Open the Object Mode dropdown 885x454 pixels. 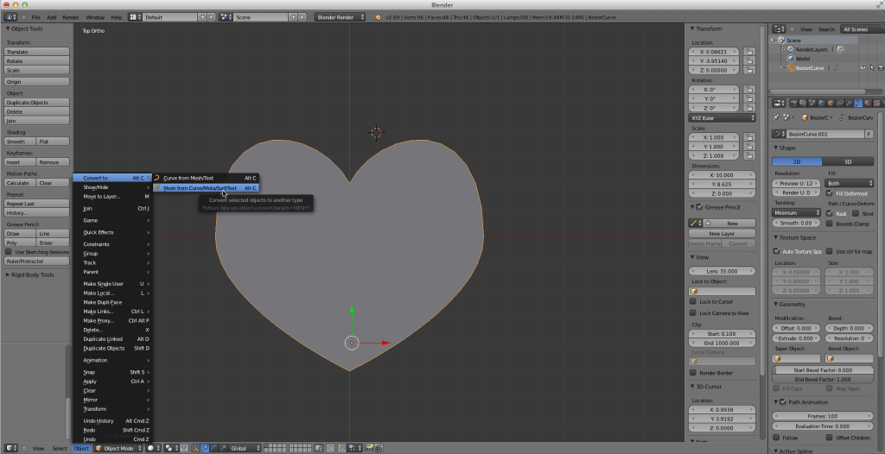point(118,448)
